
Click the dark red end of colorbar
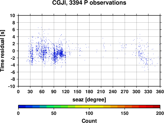(156, 107)
